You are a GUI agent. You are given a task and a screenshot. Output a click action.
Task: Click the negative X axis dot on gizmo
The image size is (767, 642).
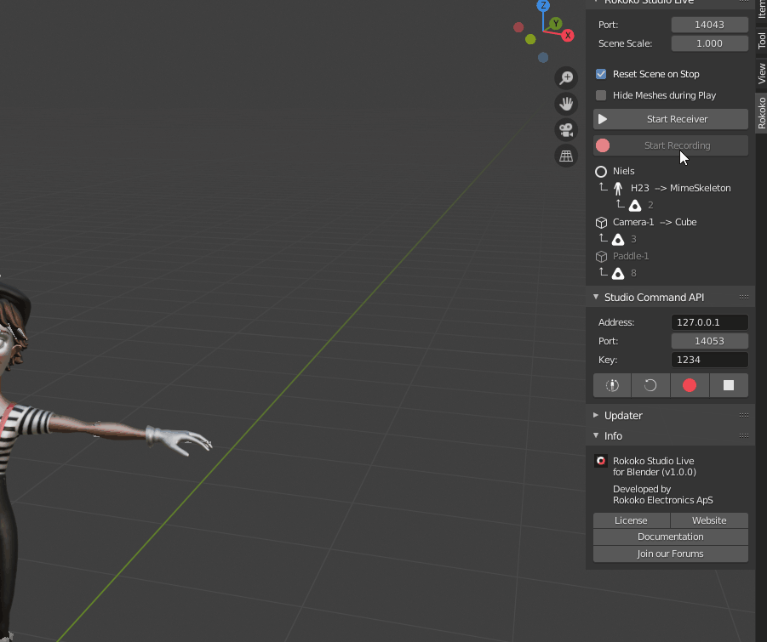518,27
